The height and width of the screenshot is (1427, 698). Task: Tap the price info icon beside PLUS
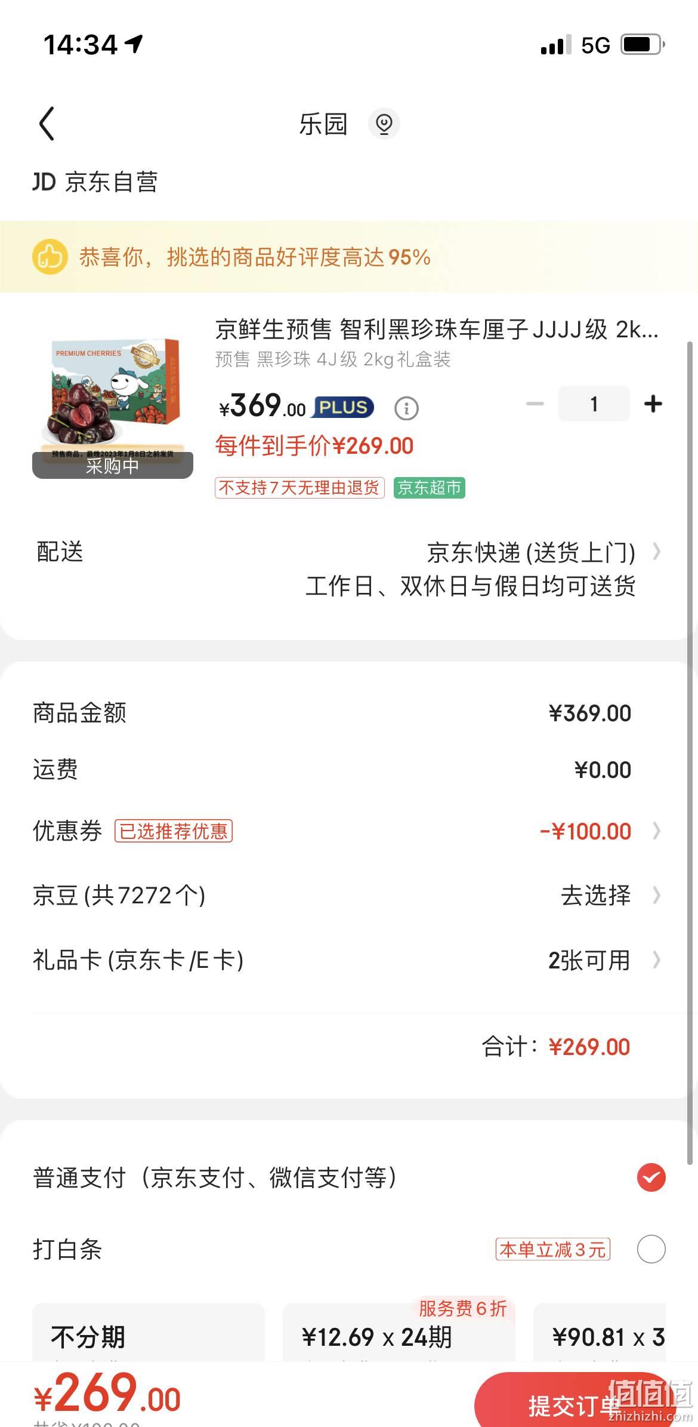pos(406,408)
